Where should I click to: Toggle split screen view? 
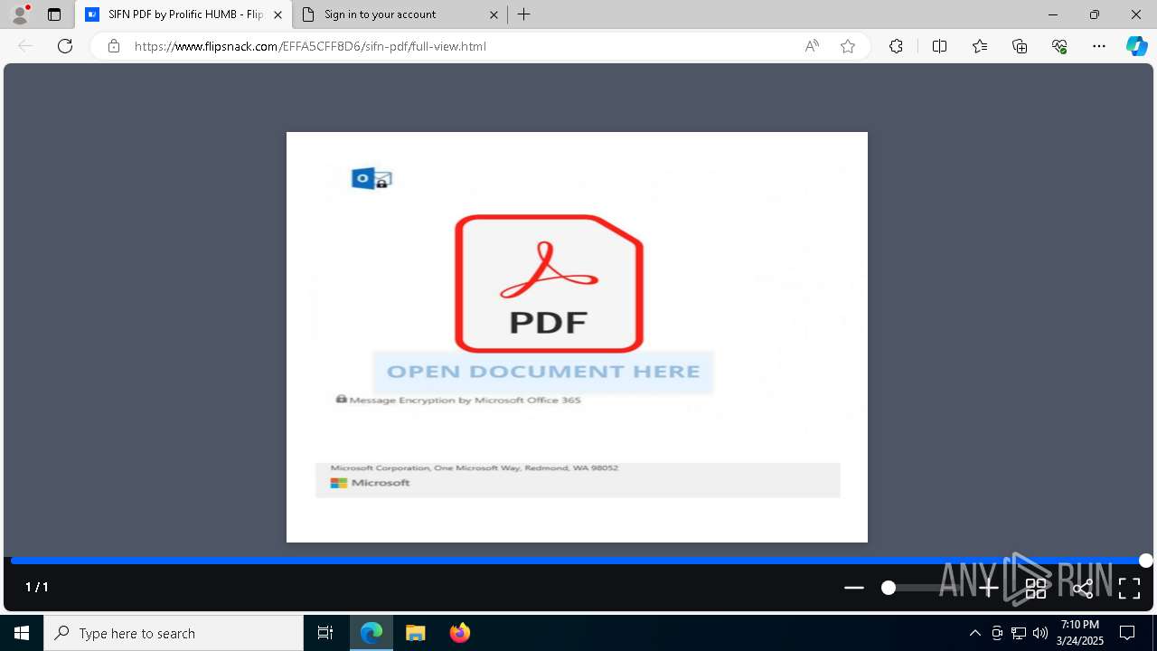[939, 46]
